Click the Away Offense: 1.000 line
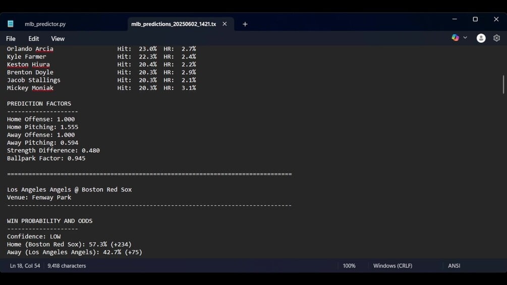 (x=41, y=135)
